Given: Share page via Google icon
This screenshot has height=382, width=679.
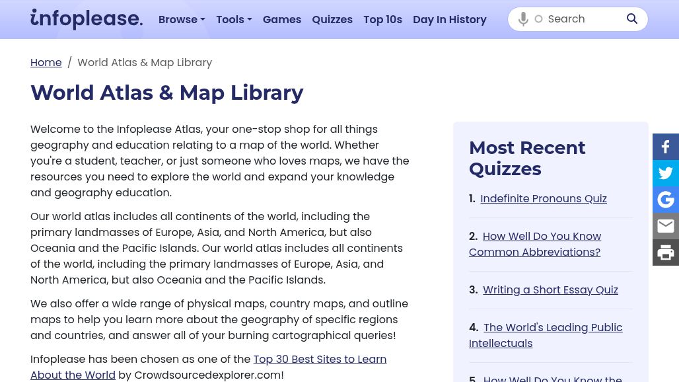Looking at the screenshot, I should pos(666,200).
